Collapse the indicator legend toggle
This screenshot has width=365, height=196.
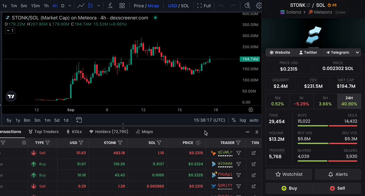[x=10, y=30]
